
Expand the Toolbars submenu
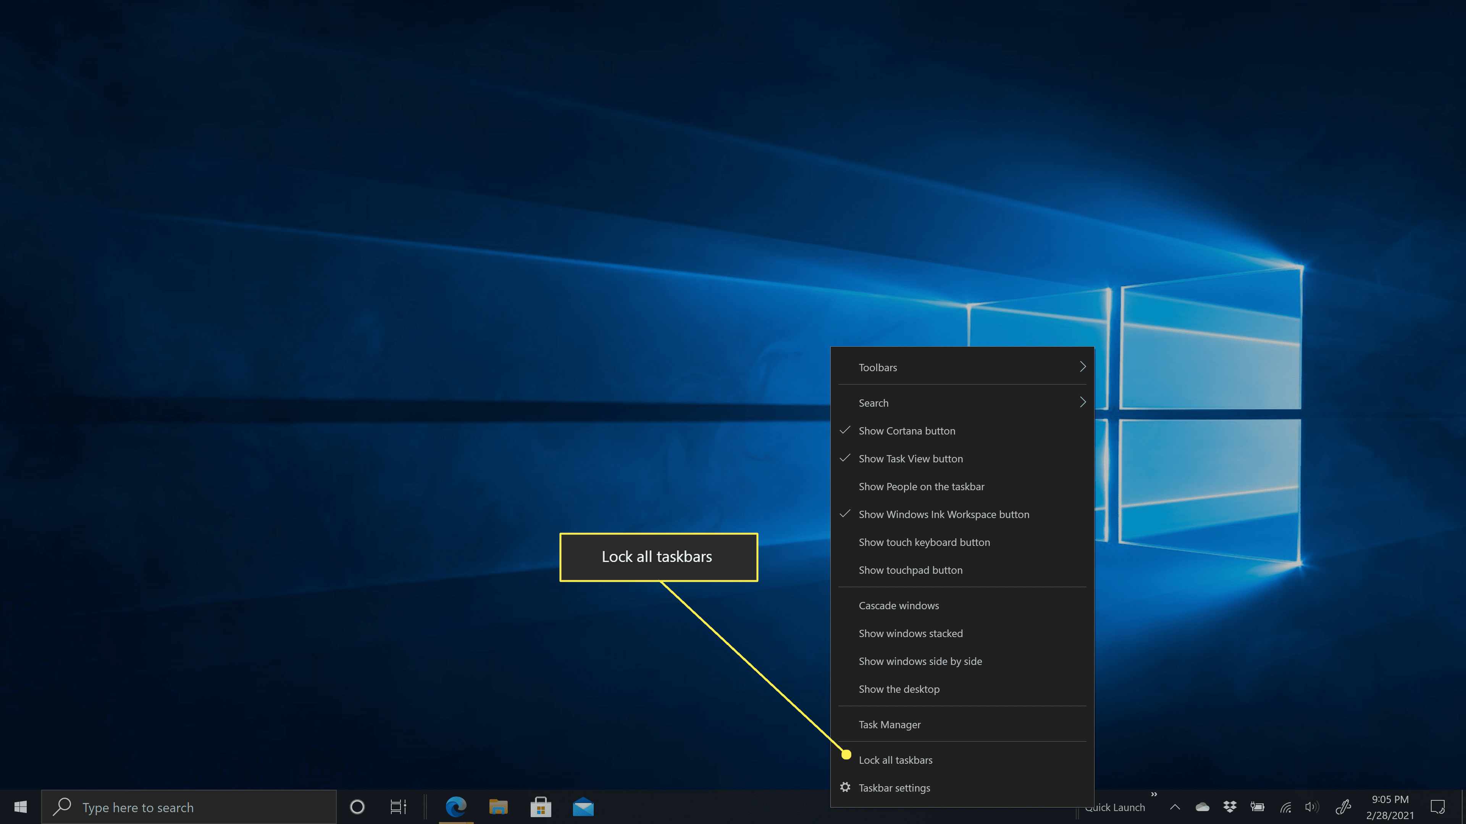click(x=962, y=366)
